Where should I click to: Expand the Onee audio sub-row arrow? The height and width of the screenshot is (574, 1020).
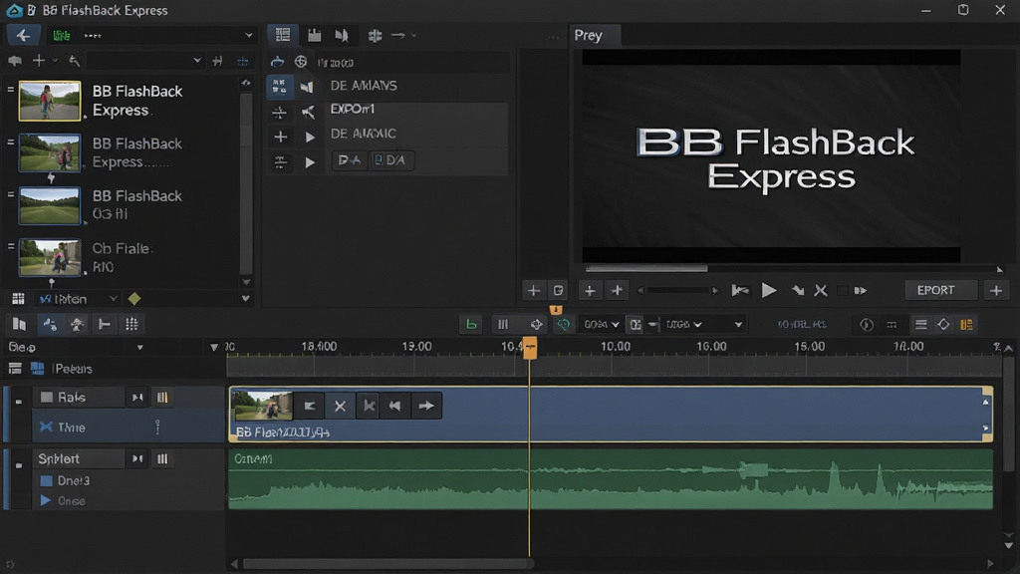pyautogui.click(x=46, y=500)
